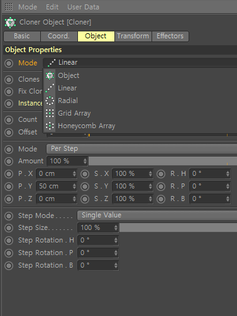Viewport: 237px width, 316px height.
Task: Click the Linear icon in the dropdown list
Action: [50, 88]
